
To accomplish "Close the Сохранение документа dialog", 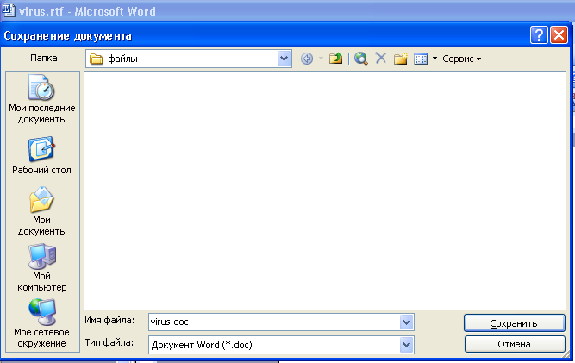I will pos(559,35).
